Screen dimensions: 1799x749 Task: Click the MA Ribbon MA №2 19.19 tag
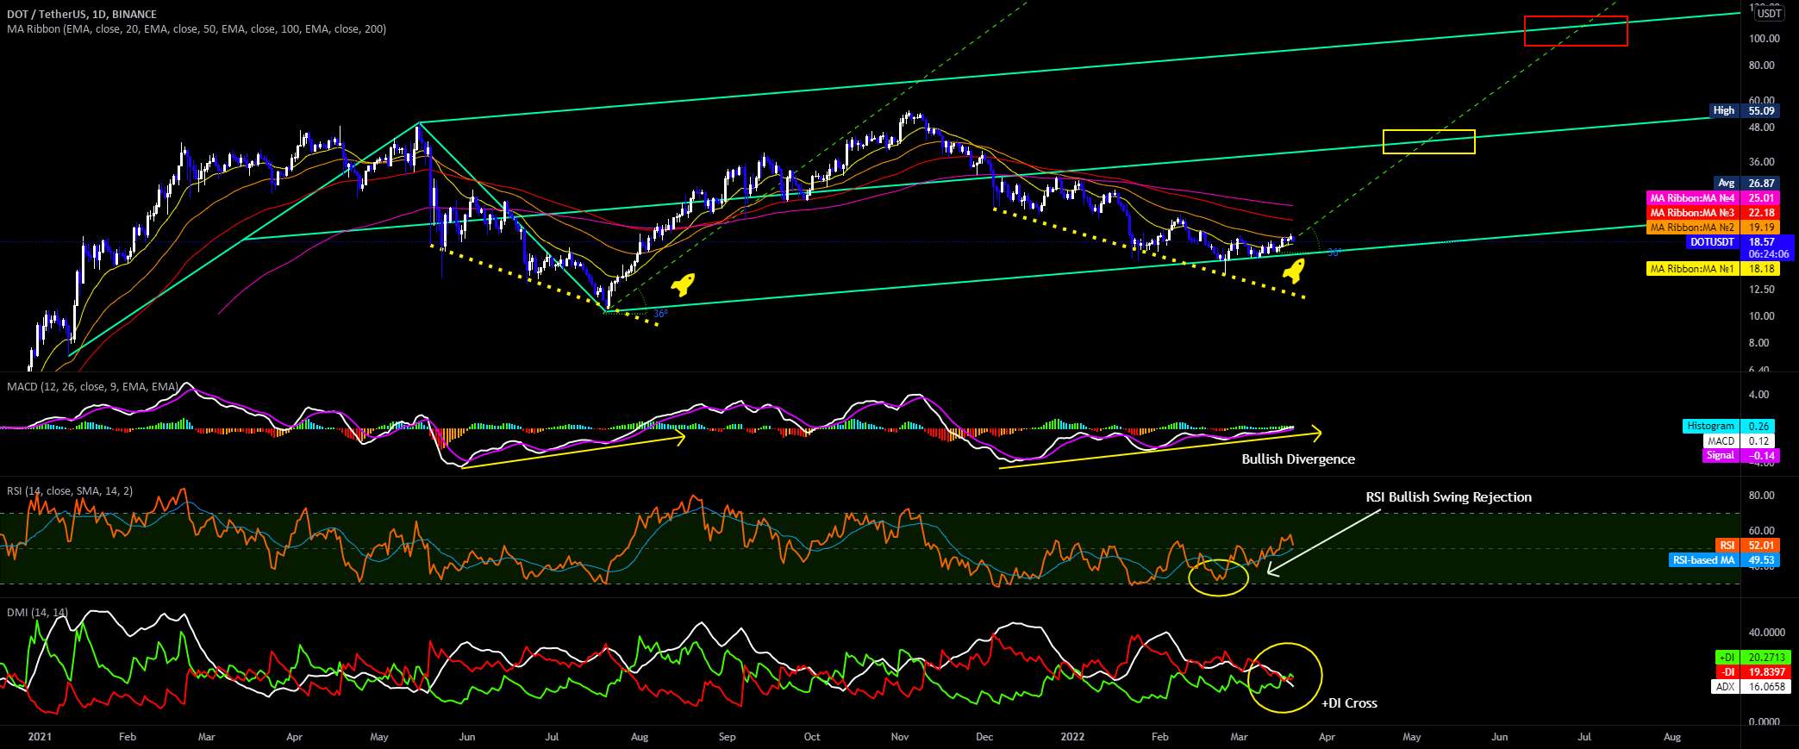[1713, 228]
